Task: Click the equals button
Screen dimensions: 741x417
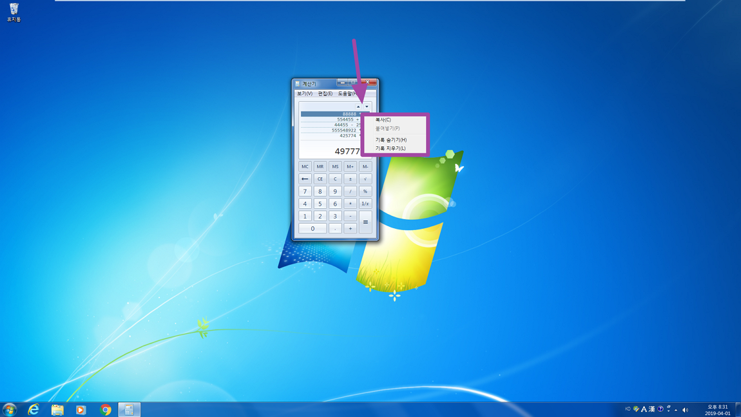Action: coord(365,222)
